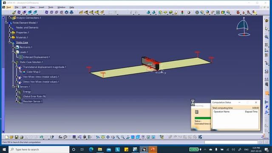Collapse the Static Case Solution.1 node
272x153 pixels.
tap(13, 62)
